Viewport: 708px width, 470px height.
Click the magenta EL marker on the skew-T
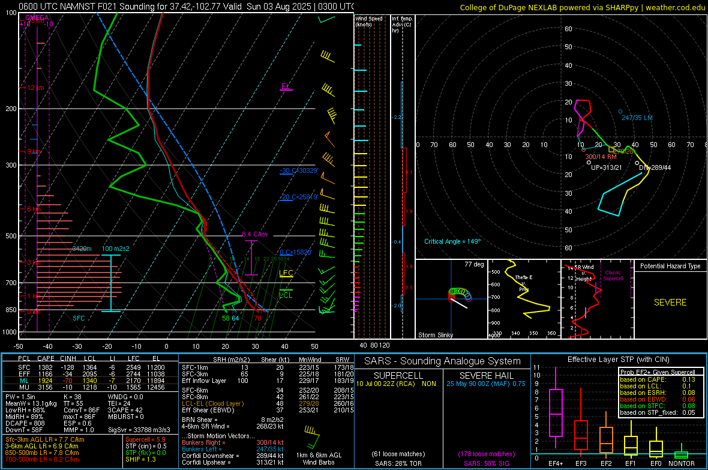click(x=286, y=86)
